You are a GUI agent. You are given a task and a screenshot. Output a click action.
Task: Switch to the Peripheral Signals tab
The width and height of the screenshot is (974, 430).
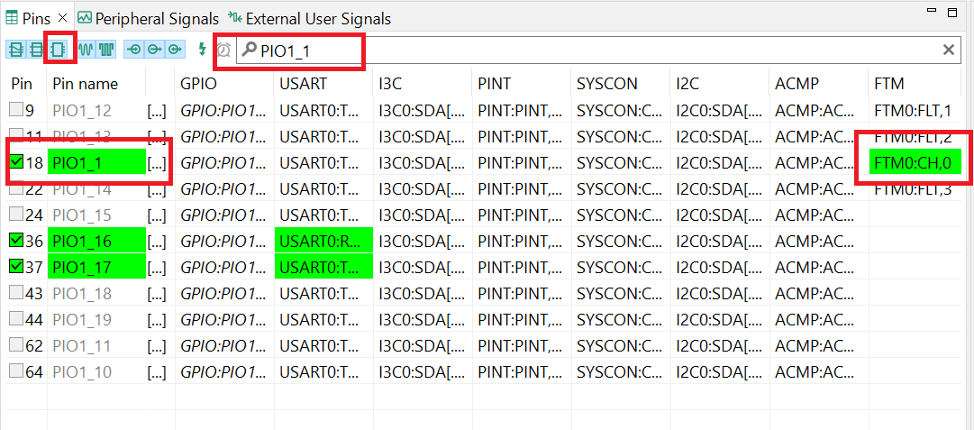(148, 18)
